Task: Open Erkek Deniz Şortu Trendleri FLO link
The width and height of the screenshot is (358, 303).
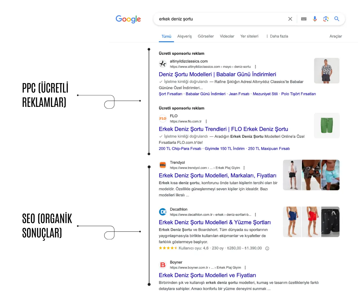Action: click(223, 129)
